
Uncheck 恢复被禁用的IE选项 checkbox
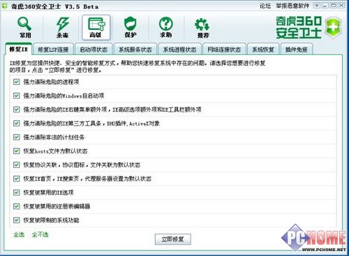pos(16,192)
